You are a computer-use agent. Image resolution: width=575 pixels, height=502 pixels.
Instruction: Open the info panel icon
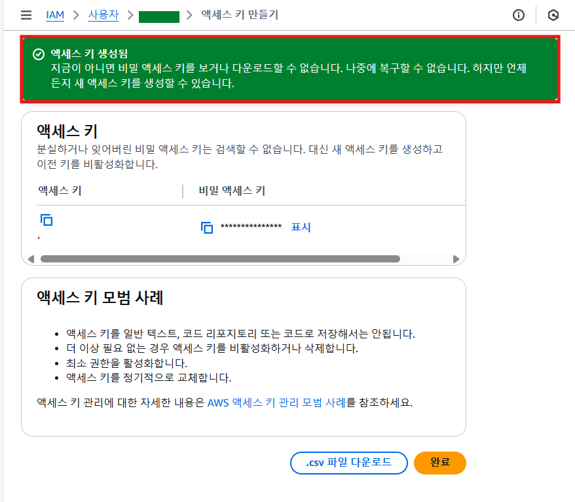point(519,15)
